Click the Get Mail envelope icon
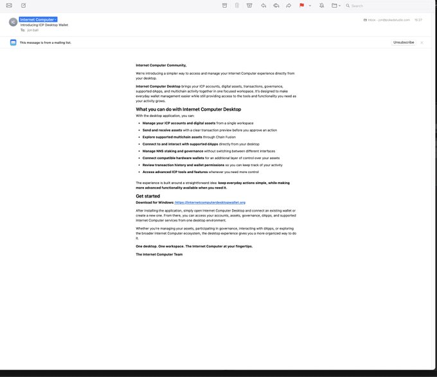 coord(9,5)
